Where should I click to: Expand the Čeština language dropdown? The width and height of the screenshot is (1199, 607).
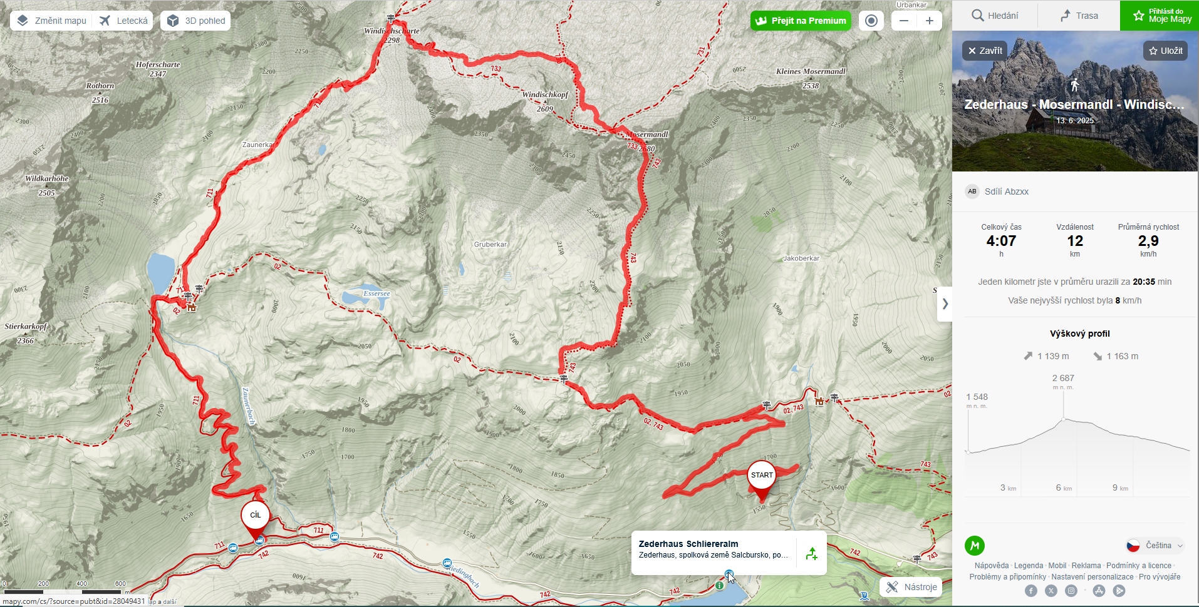point(1155,546)
